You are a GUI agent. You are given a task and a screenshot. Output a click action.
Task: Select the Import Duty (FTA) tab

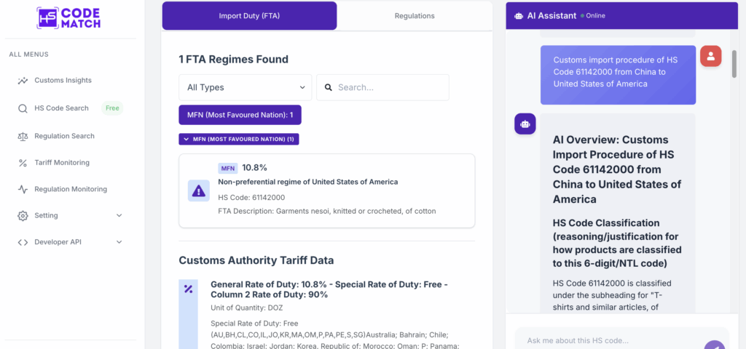pyautogui.click(x=249, y=16)
